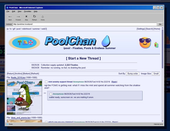Click Start a New Thread link
This screenshot has width=170, height=131.
click(83, 58)
